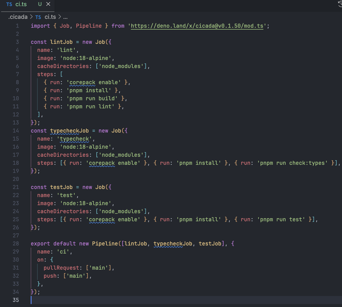Viewport: 342px width, 307px height.
Task: Expand the breadcrumb ellipsis symbol picker
Action: (x=65, y=17)
